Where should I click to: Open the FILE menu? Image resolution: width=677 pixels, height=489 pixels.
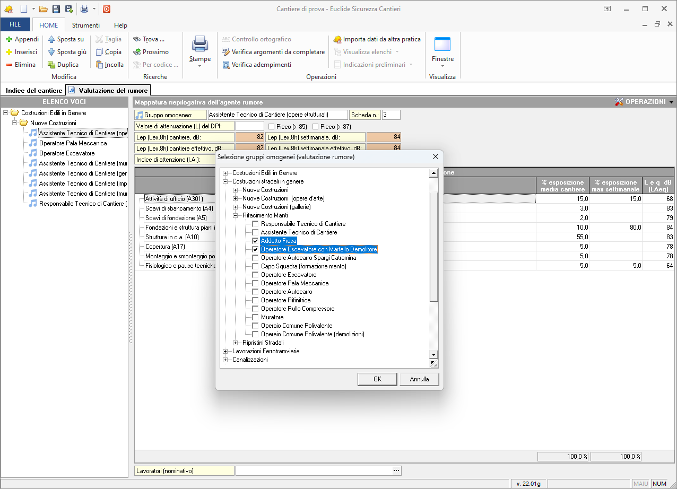[x=15, y=25]
